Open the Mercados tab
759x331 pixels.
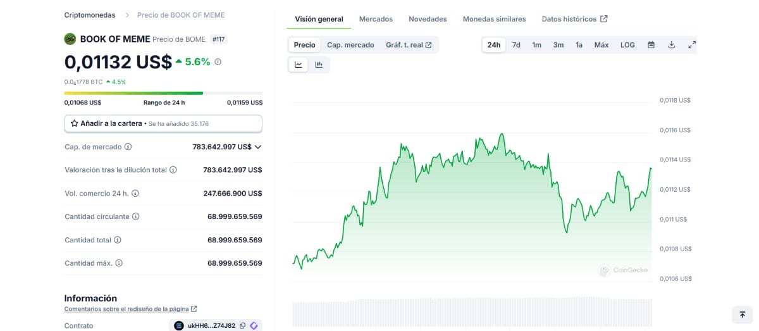pyautogui.click(x=376, y=19)
